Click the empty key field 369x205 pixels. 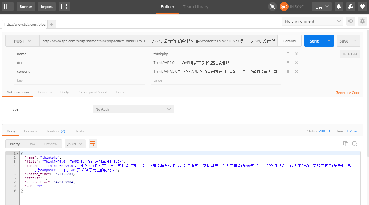[79, 80]
